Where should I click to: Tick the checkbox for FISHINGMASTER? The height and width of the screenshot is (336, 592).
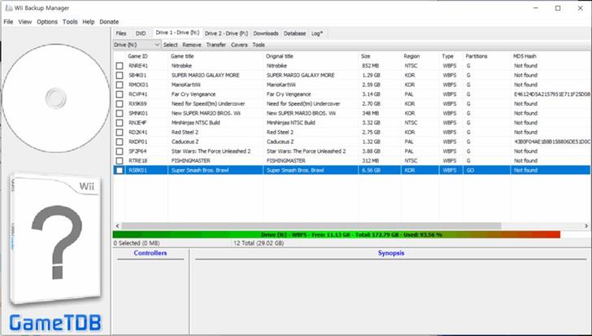click(x=120, y=161)
